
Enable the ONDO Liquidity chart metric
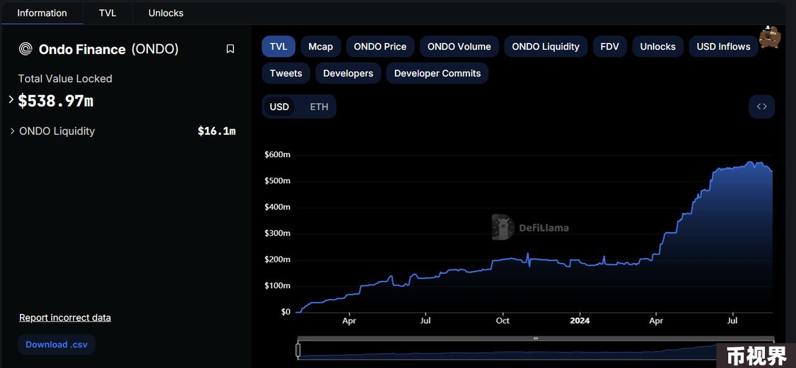coord(545,47)
